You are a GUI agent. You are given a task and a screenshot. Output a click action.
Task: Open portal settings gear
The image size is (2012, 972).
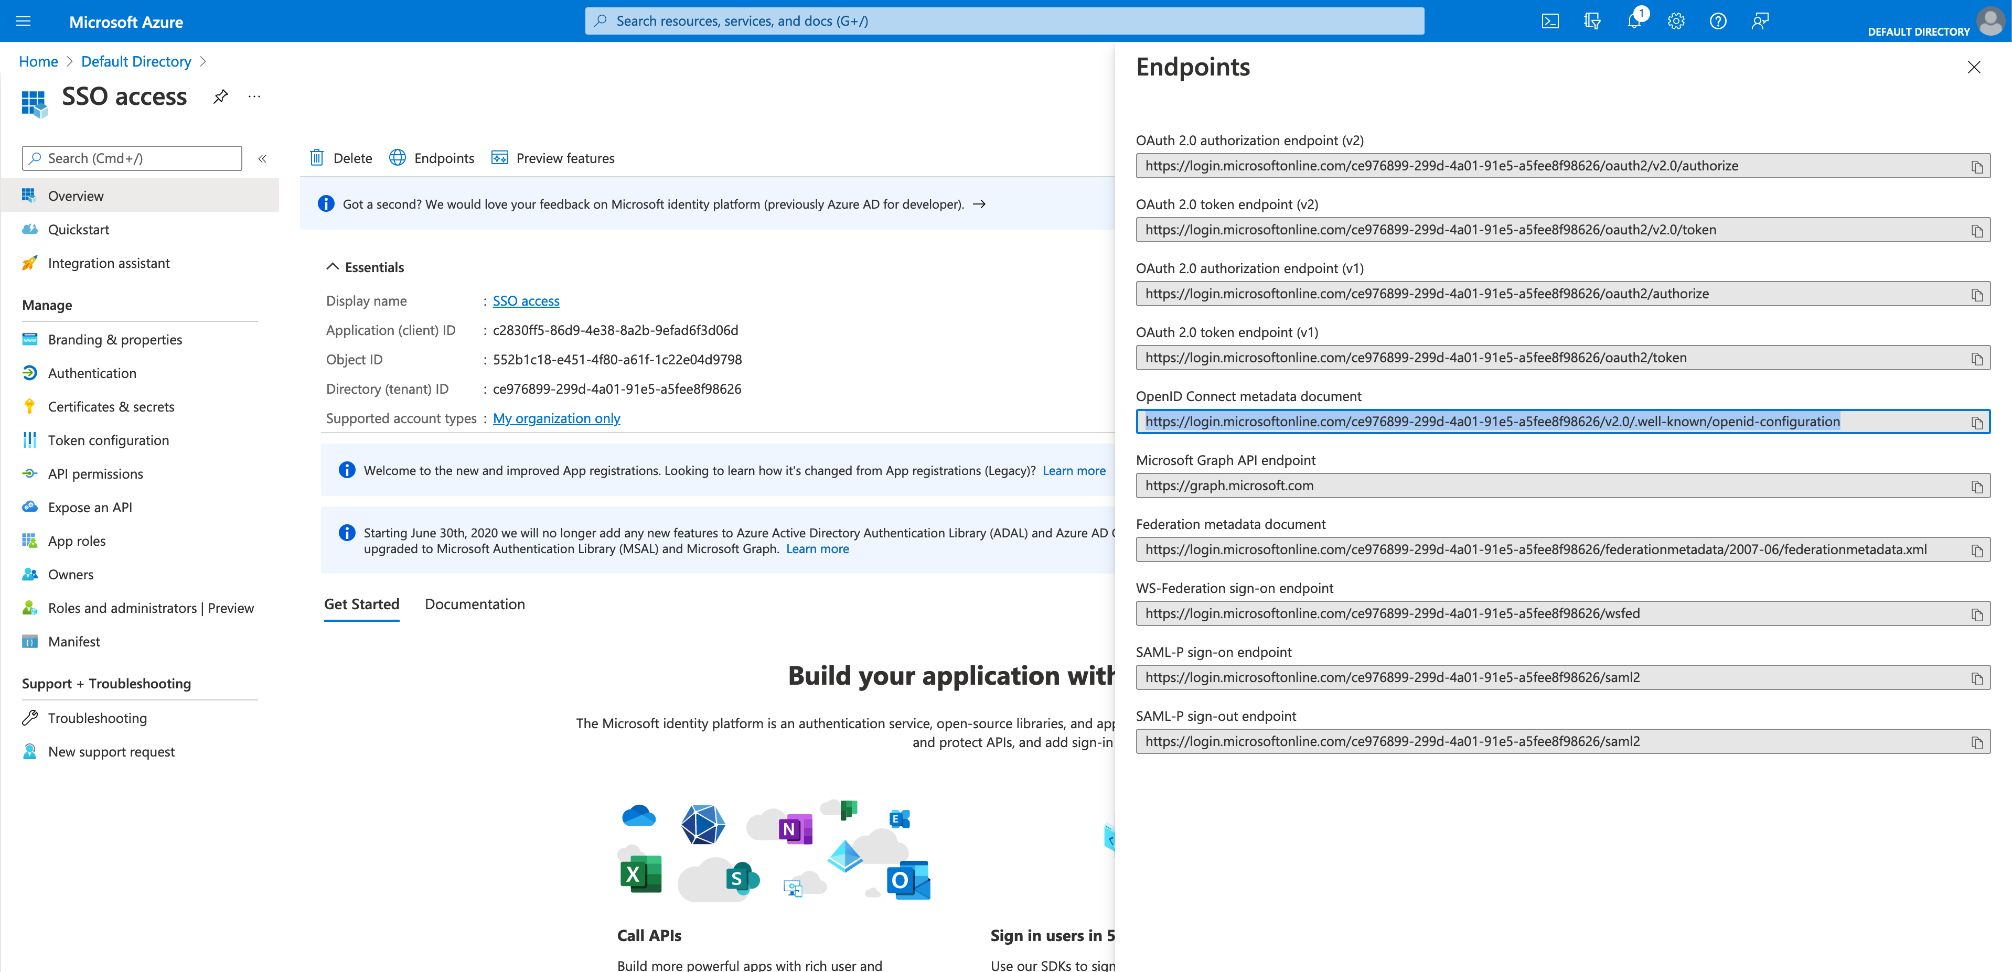click(1676, 21)
